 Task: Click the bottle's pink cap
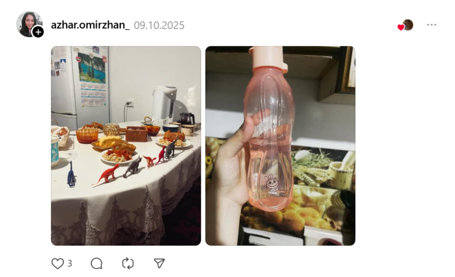tap(268, 58)
